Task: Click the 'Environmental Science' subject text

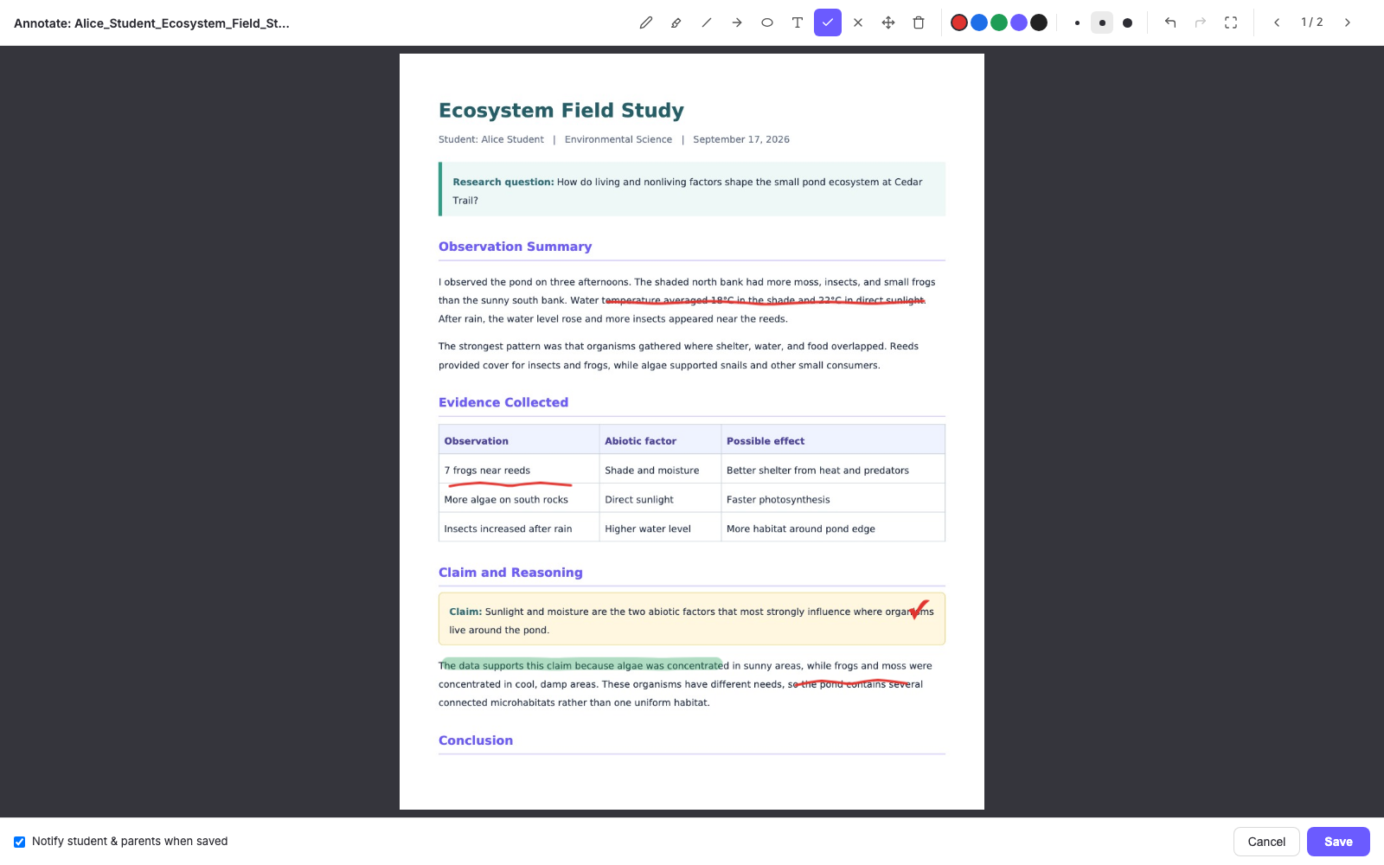Action: tap(618, 139)
